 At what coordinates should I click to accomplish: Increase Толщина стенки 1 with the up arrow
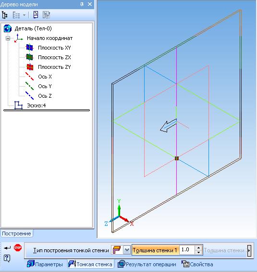coord(198,248)
